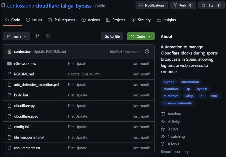Open the Pull requests tab

coord(62,20)
